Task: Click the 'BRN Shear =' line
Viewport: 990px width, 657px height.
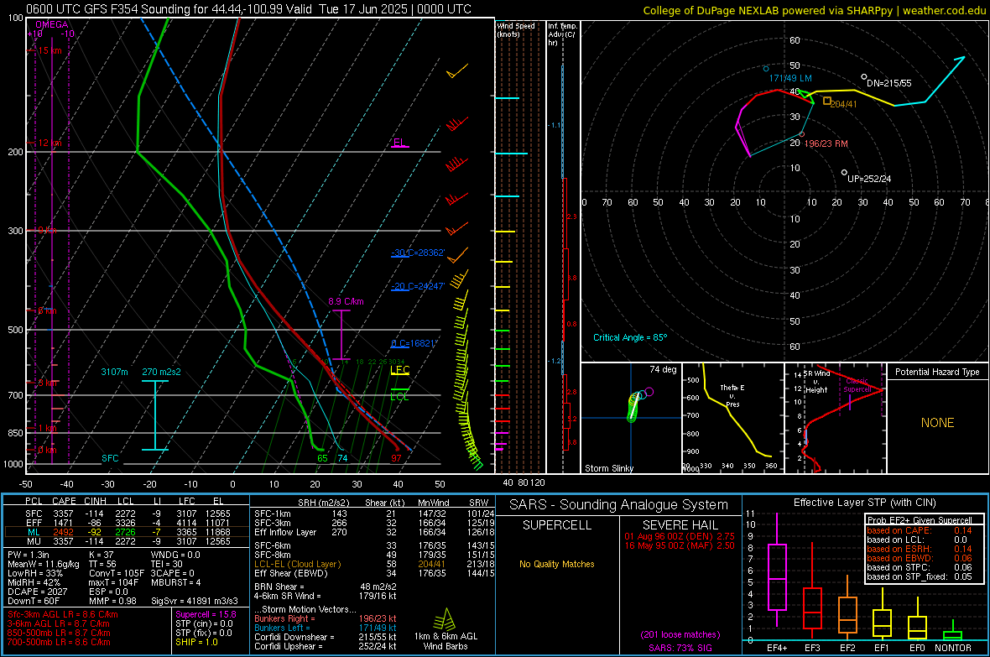Action: [x=326, y=587]
